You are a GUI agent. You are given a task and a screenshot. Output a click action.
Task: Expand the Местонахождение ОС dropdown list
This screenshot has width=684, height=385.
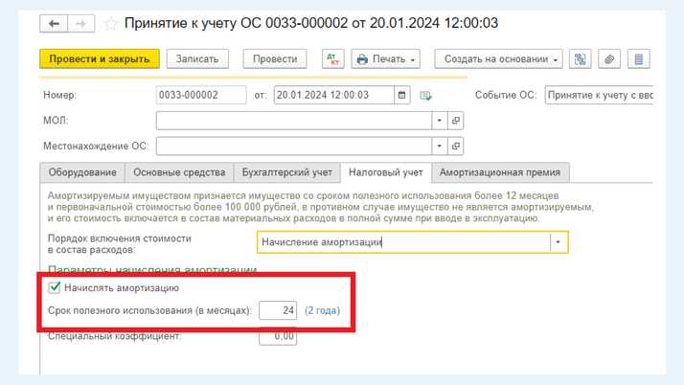click(440, 147)
